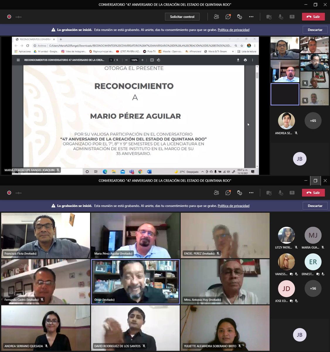The image size is (330, 352).
Task: Select Mario Pérez Aguilar video tile
Action: point(135,235)
